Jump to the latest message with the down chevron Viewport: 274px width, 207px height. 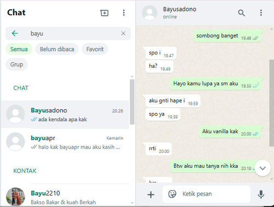[262, 168]
